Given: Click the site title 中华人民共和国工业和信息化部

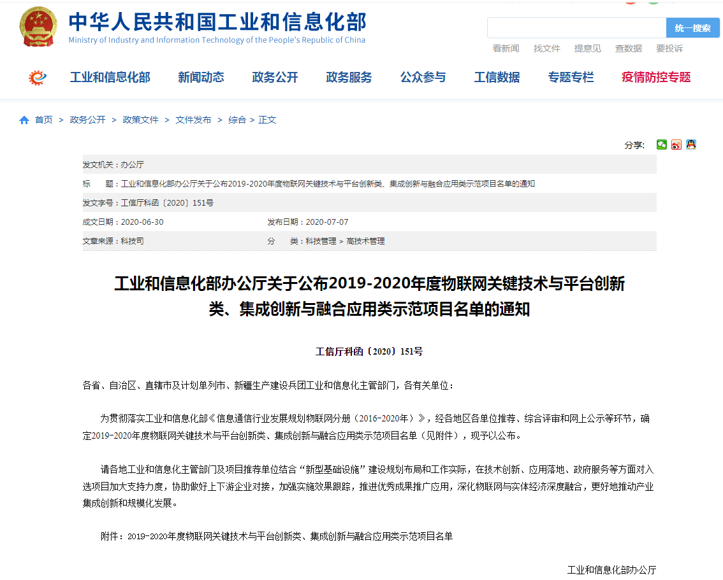Looking at the screenshot, I should tap(217, 22).
